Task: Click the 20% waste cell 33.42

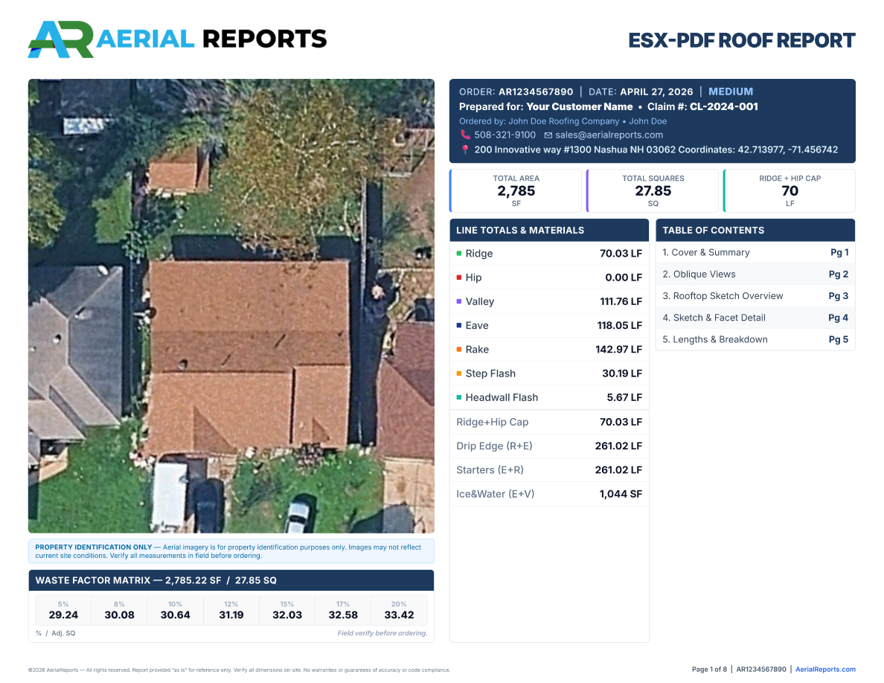Action: click(399, 610)
